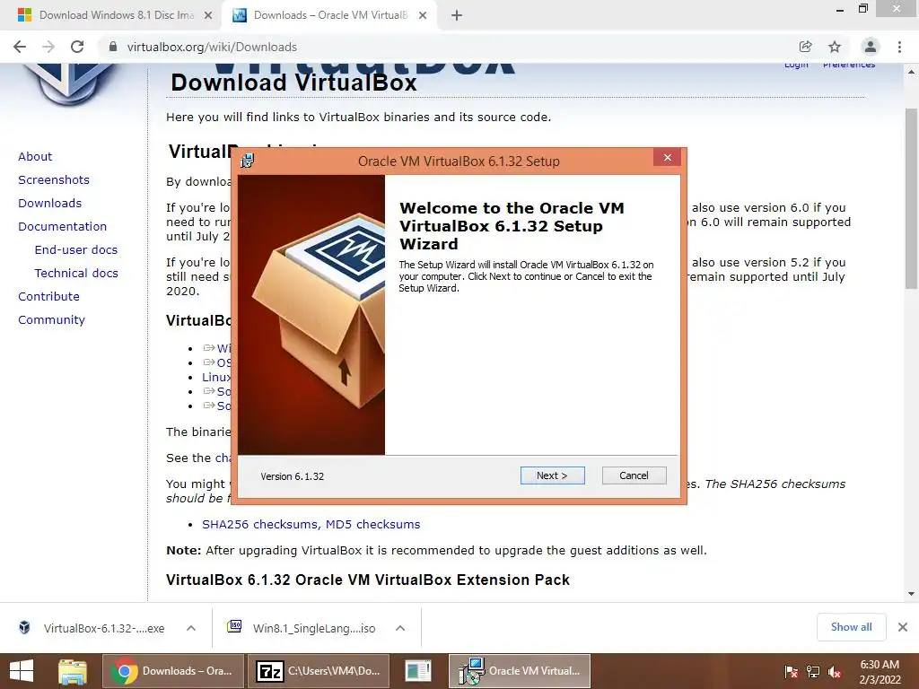
Task: Open Contribute sidebar link
Action: (48, 296)
